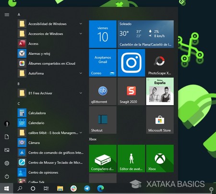Launch Snagit 2020 tile
216x194 pixels.
tap(132, 91)
